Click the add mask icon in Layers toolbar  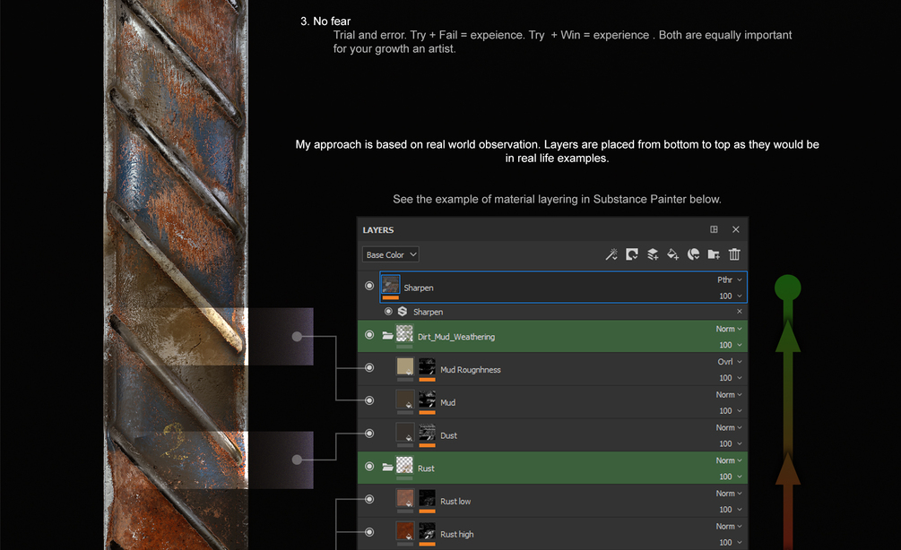coord(631,254)
